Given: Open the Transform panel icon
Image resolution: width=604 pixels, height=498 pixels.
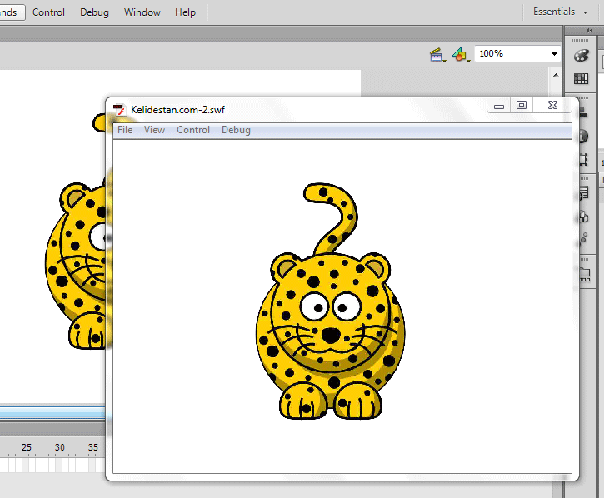Looking at the screenshot, I should (x=584, y=159).
